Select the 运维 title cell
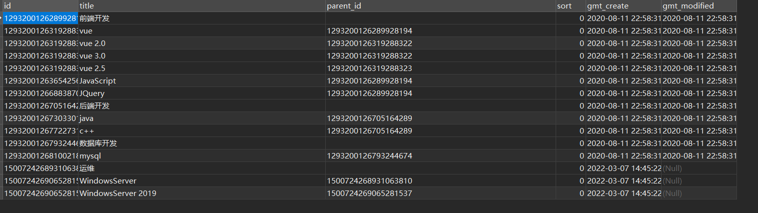Screen dimensions: 758x213 (202, 168)
